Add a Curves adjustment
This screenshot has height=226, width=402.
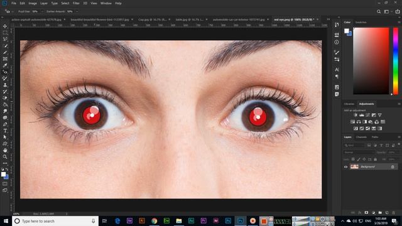368,115
